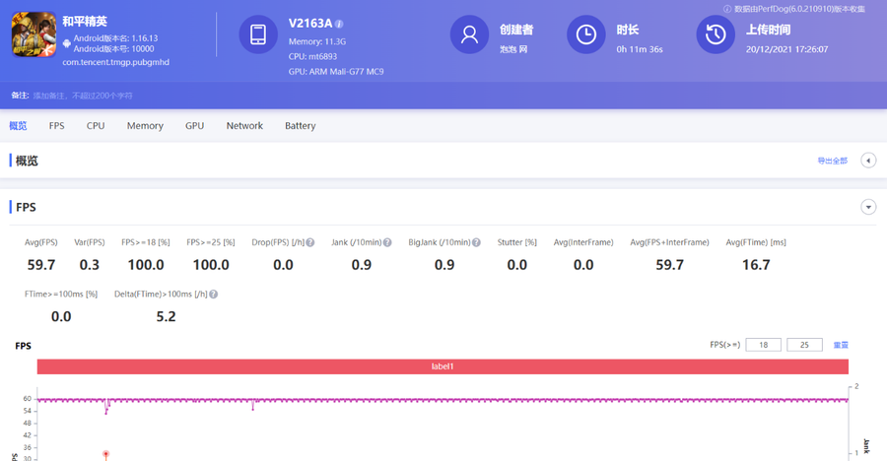Switch to the CPU tab
The image size is (887, 461).
pyautogui.click(x=96, y=125)
